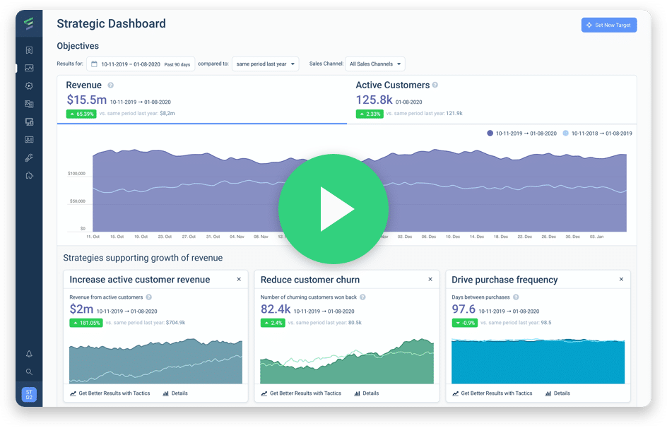The width and height of the screenshot is (667, 428).
Task: Open the notifications bell in sidebar
Action: (x=29, y=354)
